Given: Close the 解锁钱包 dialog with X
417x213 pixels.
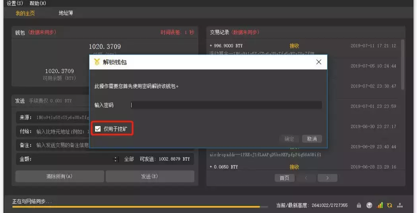Looking at the screenshot, I should pyautogui.click(x=318, y=62).
